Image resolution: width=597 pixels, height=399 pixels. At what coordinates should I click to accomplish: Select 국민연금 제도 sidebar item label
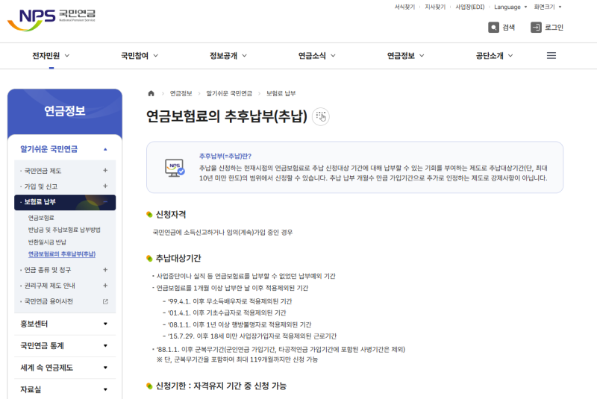[43, 171]
